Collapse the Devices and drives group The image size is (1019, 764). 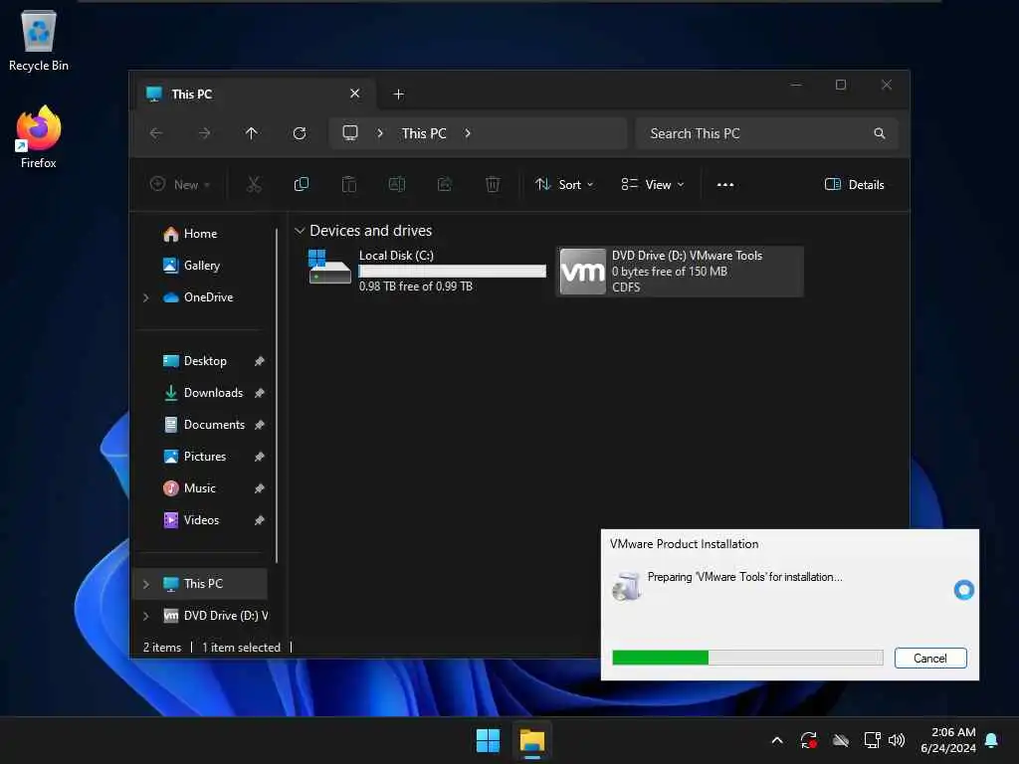pos(300,231)
